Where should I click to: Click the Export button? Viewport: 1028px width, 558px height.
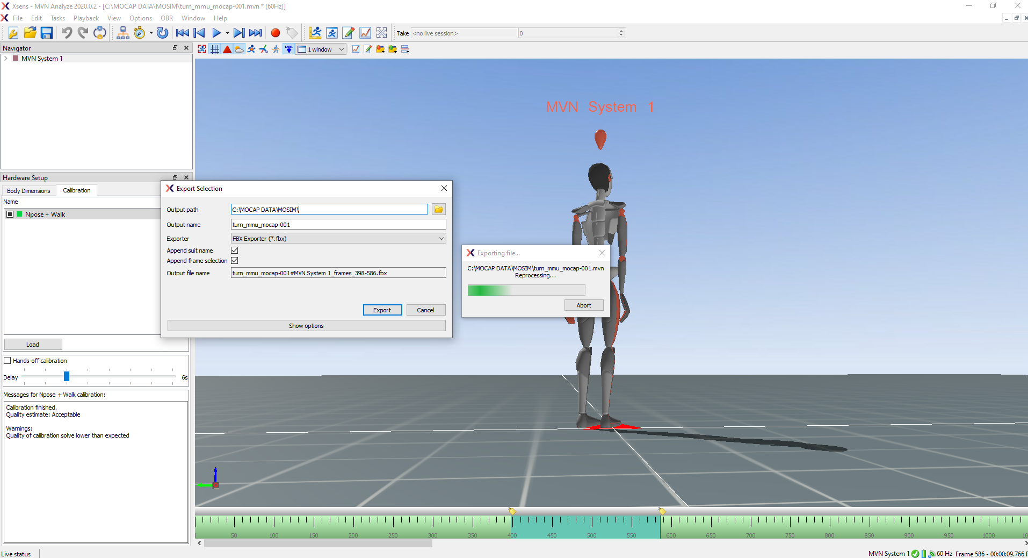pos(382,310)
